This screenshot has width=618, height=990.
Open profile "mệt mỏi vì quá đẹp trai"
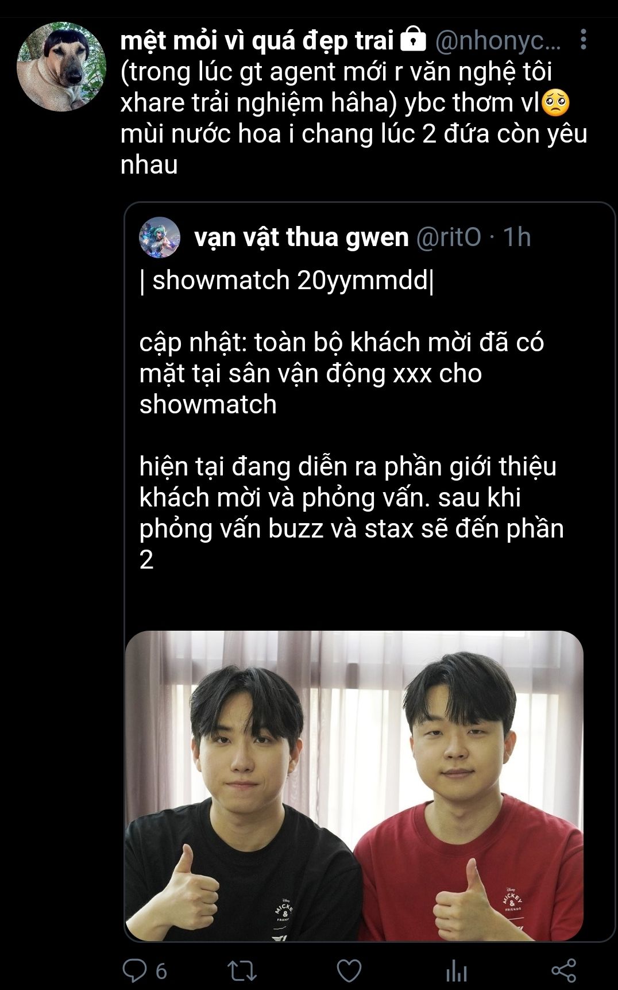click(257, 40)
